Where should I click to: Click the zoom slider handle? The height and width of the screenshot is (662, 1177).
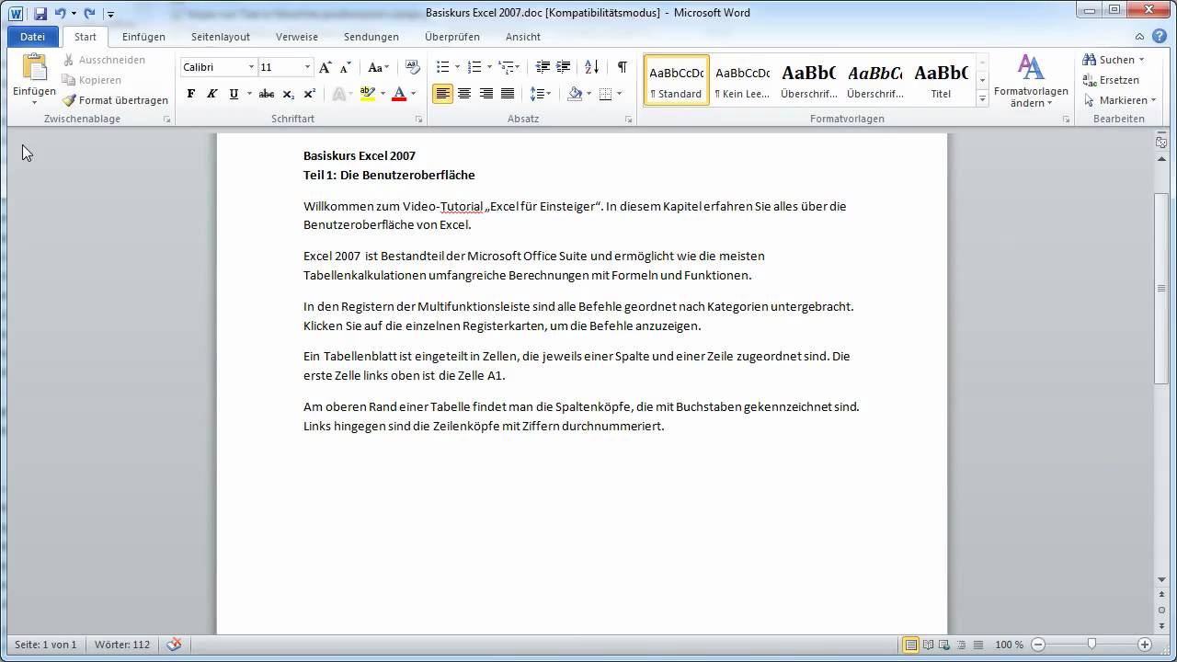click(x=1091, y=645)
